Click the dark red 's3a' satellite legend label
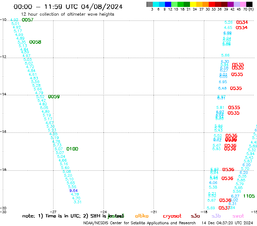 (x=195, y=216)
